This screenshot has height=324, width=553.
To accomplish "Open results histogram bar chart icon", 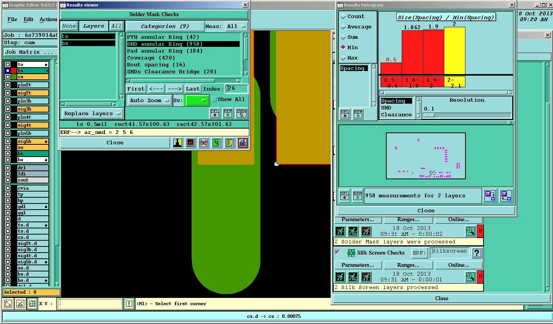I will pos(243,143).
